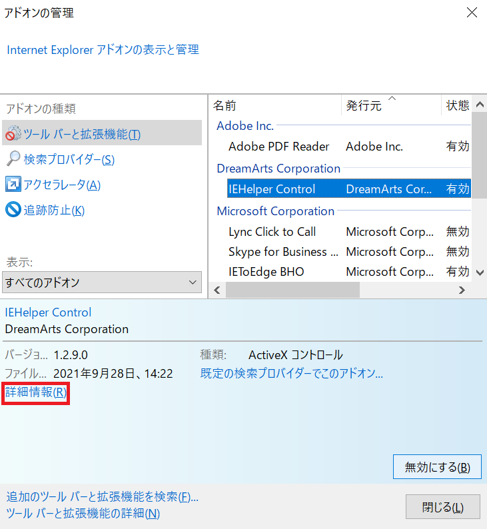Viewport: 487px width, 529px height.
Task: Collapse the DreamArts Corporation group header
Action: pos(278,169)
